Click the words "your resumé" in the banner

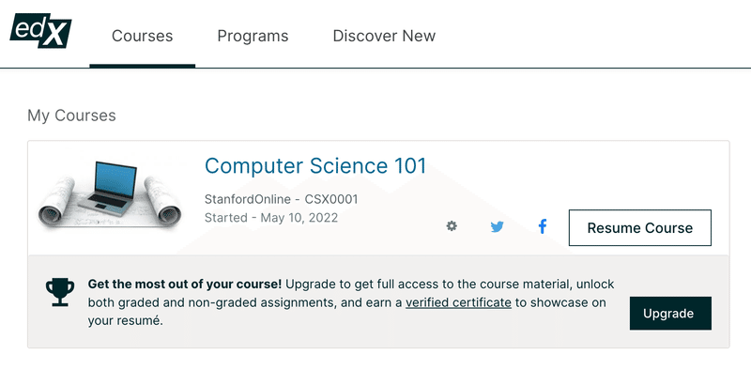124,321
